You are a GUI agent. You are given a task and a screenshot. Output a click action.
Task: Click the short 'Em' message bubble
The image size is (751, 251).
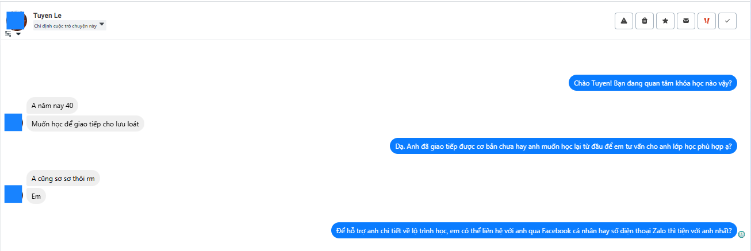pyautogui.click(x=36, y=196)
